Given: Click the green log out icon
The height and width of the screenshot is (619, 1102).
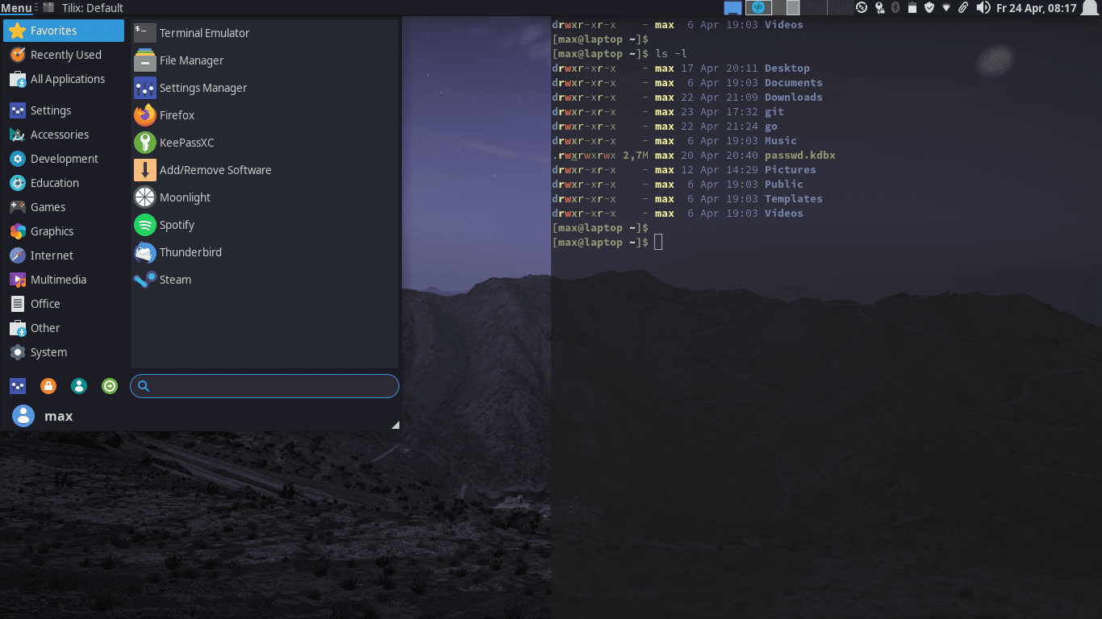Looking at the screenshot, I should coord(110,386).
